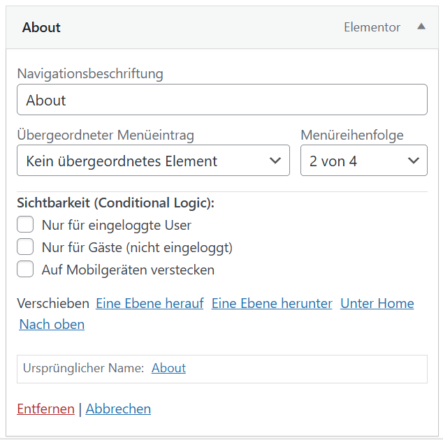443x440 pixels.
Task: Collapse the About menu item panel arrow
Action: pyautogui.click(x=421, y=27)
